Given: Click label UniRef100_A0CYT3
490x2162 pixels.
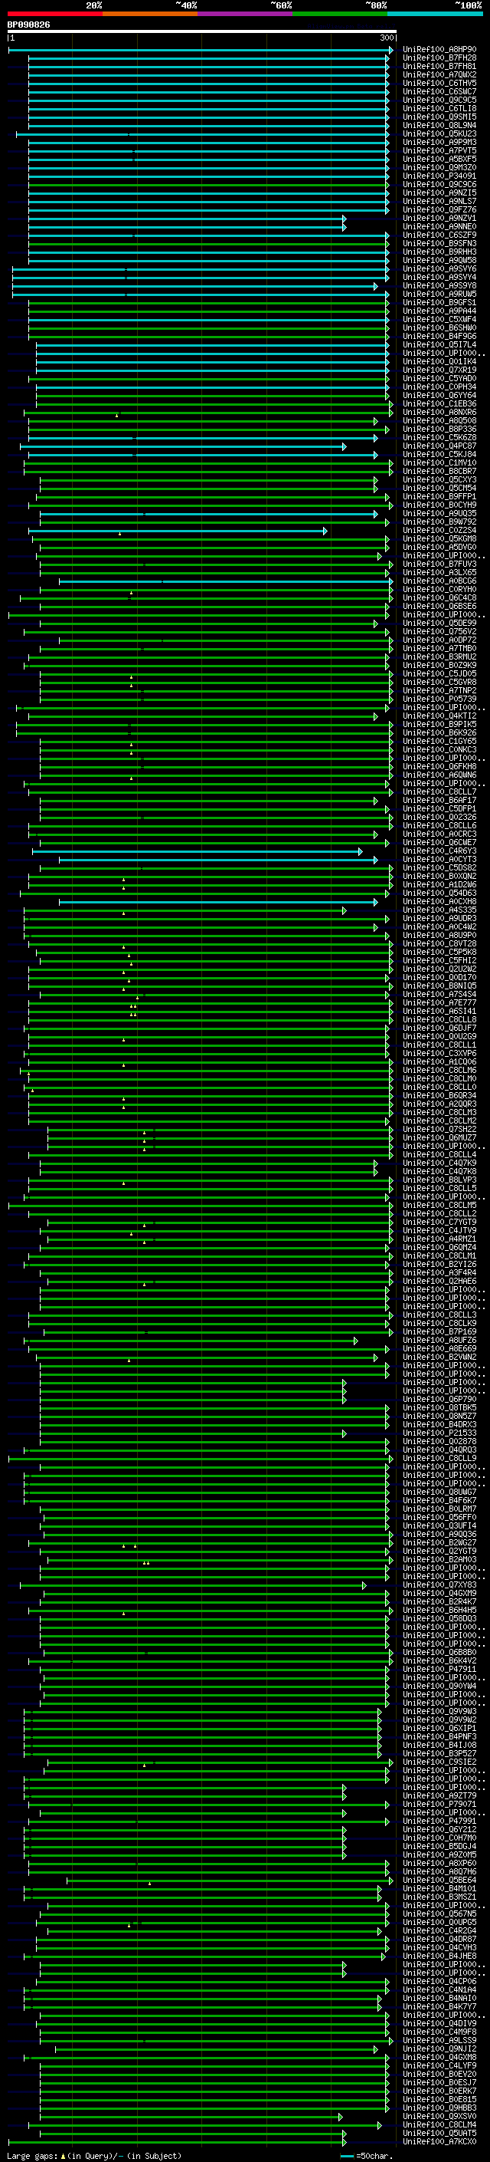Looking at the screenshot, I should 439,860.
